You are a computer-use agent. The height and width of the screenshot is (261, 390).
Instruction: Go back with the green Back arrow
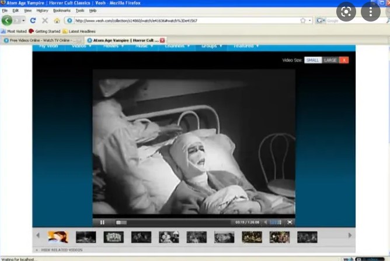point(7,20)
